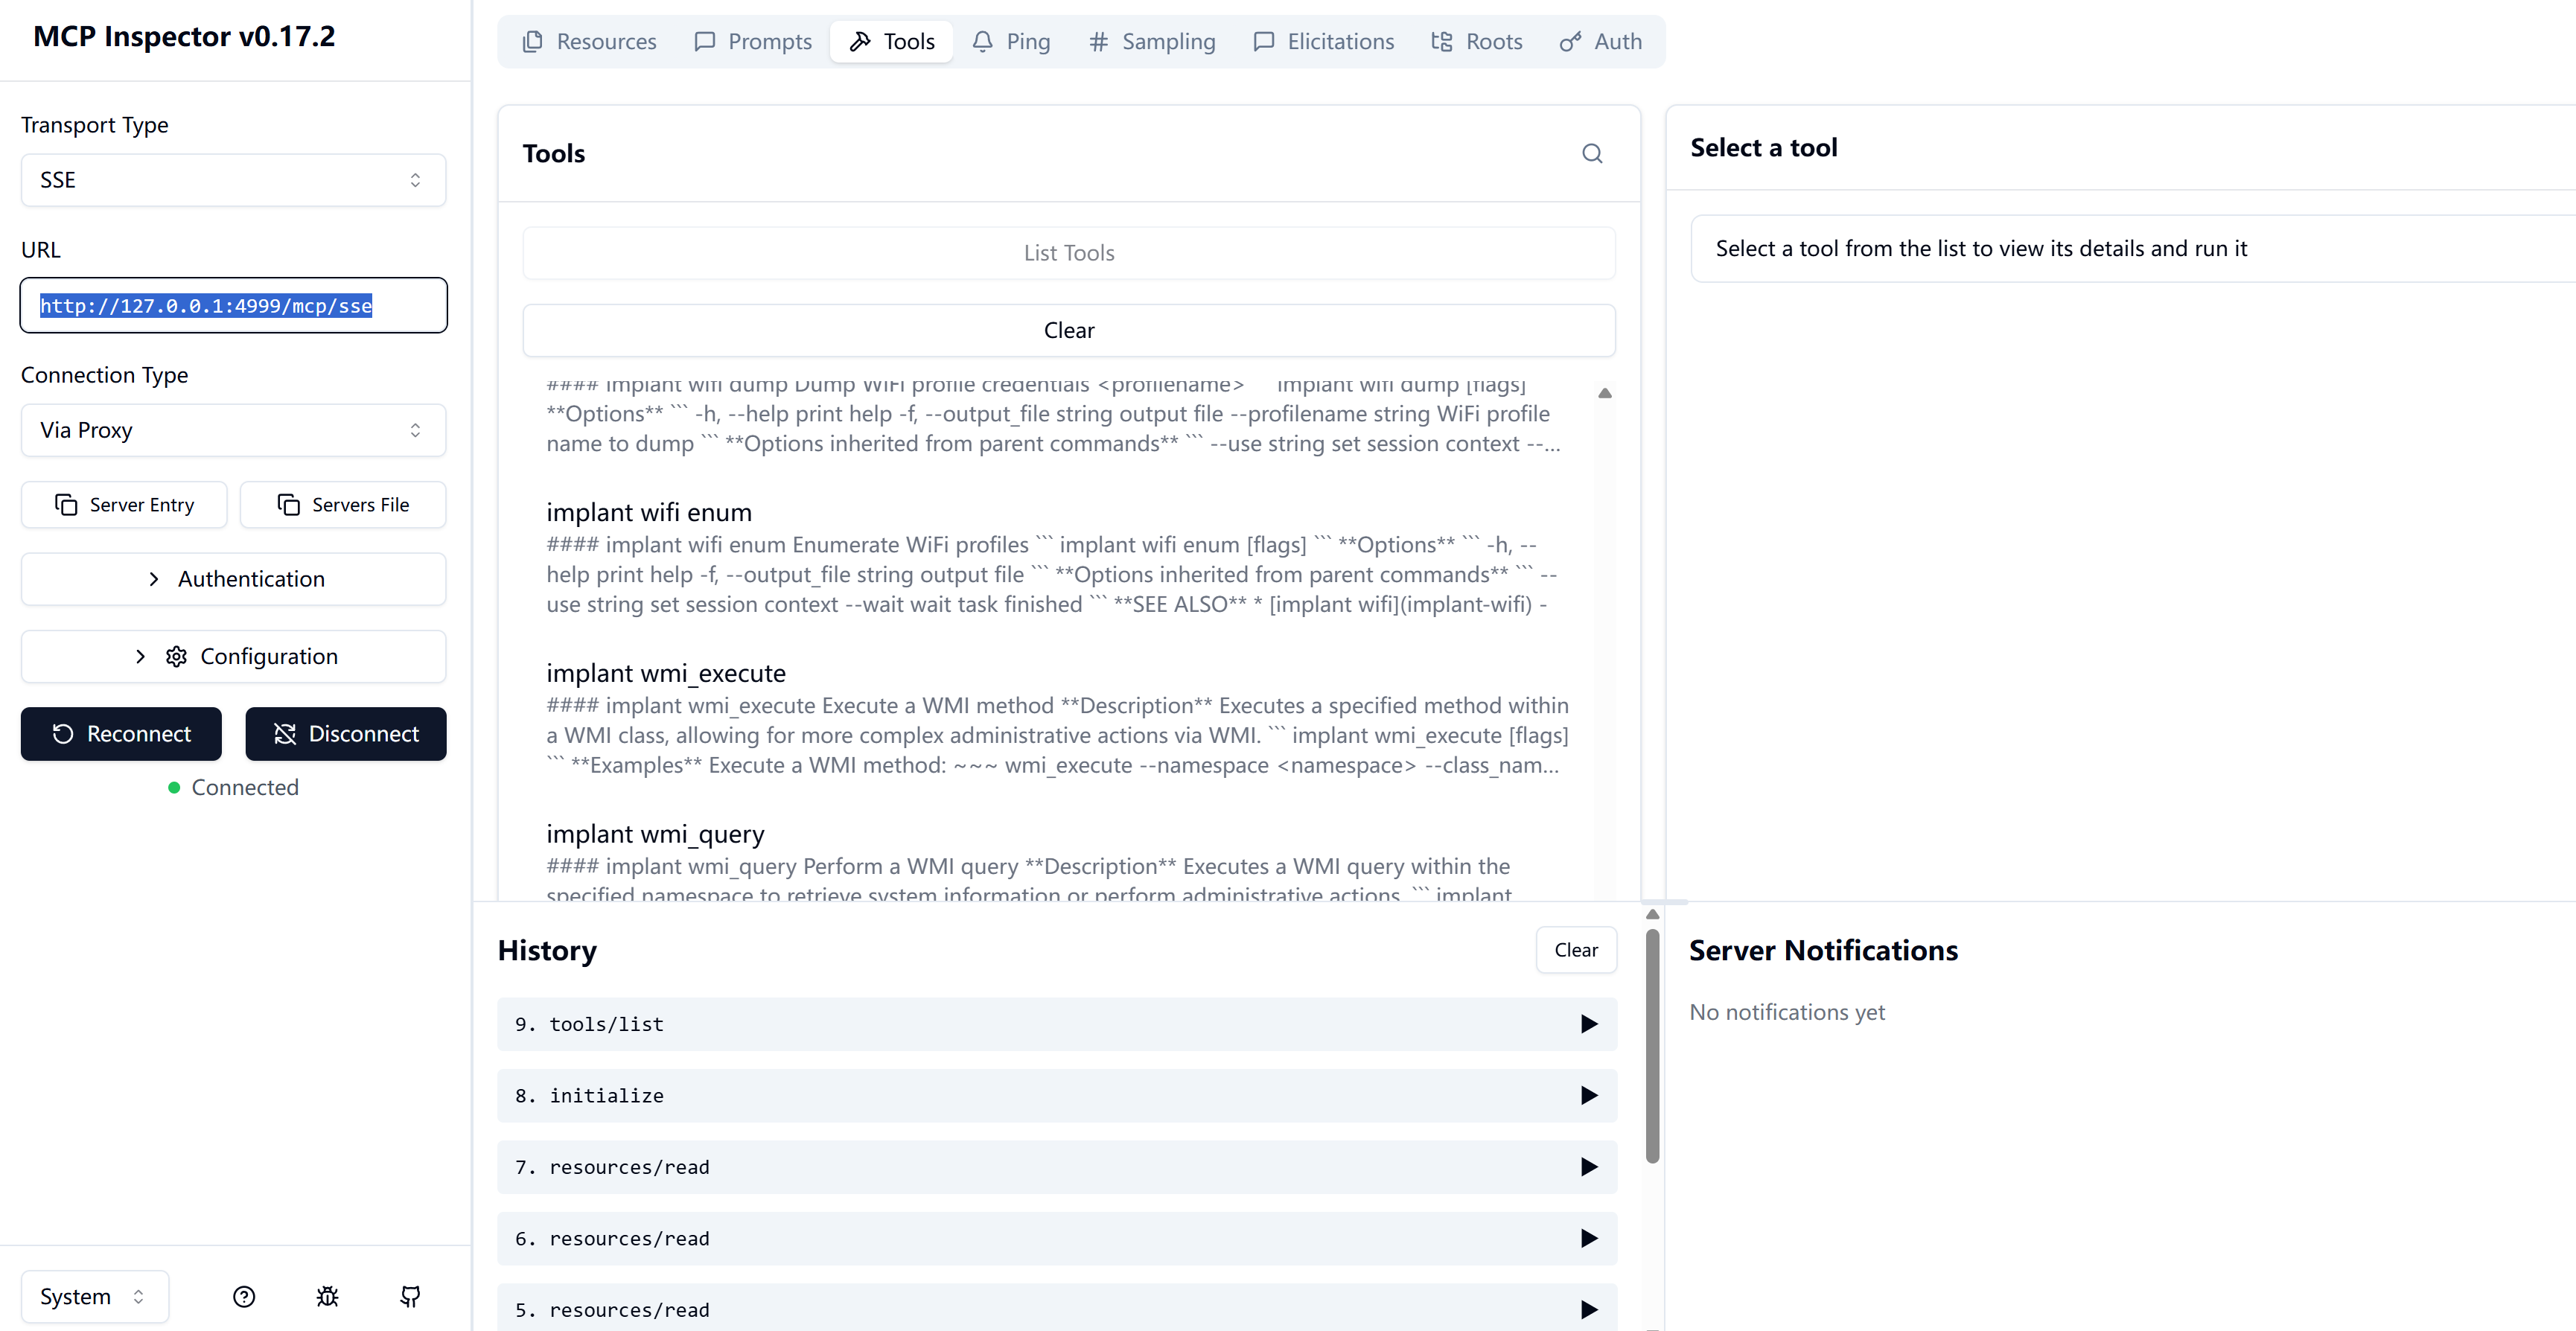The width and height of the screenshot is (2576, 1331).
Task: Copy Server Entry configuration
Action: coord(124,505)
